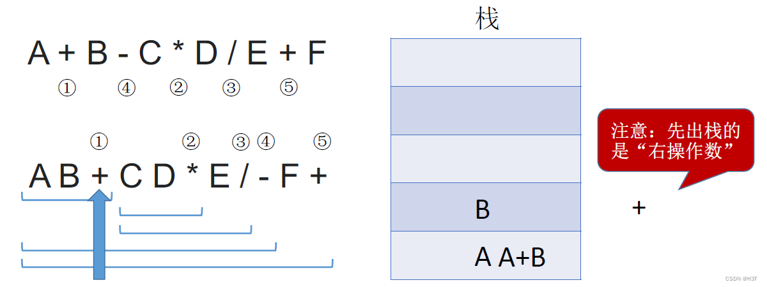767x287 pixels.
Task: Click letter F in the postfix expression
Action: pyautogui.click(x=290, y=177)
